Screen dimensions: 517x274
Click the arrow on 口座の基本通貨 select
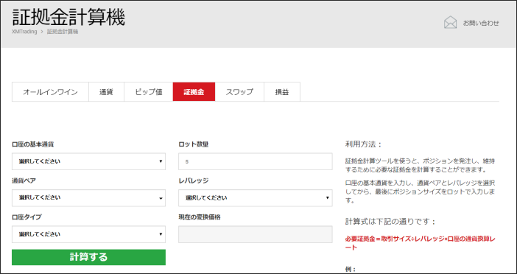(x=161, y=161)
